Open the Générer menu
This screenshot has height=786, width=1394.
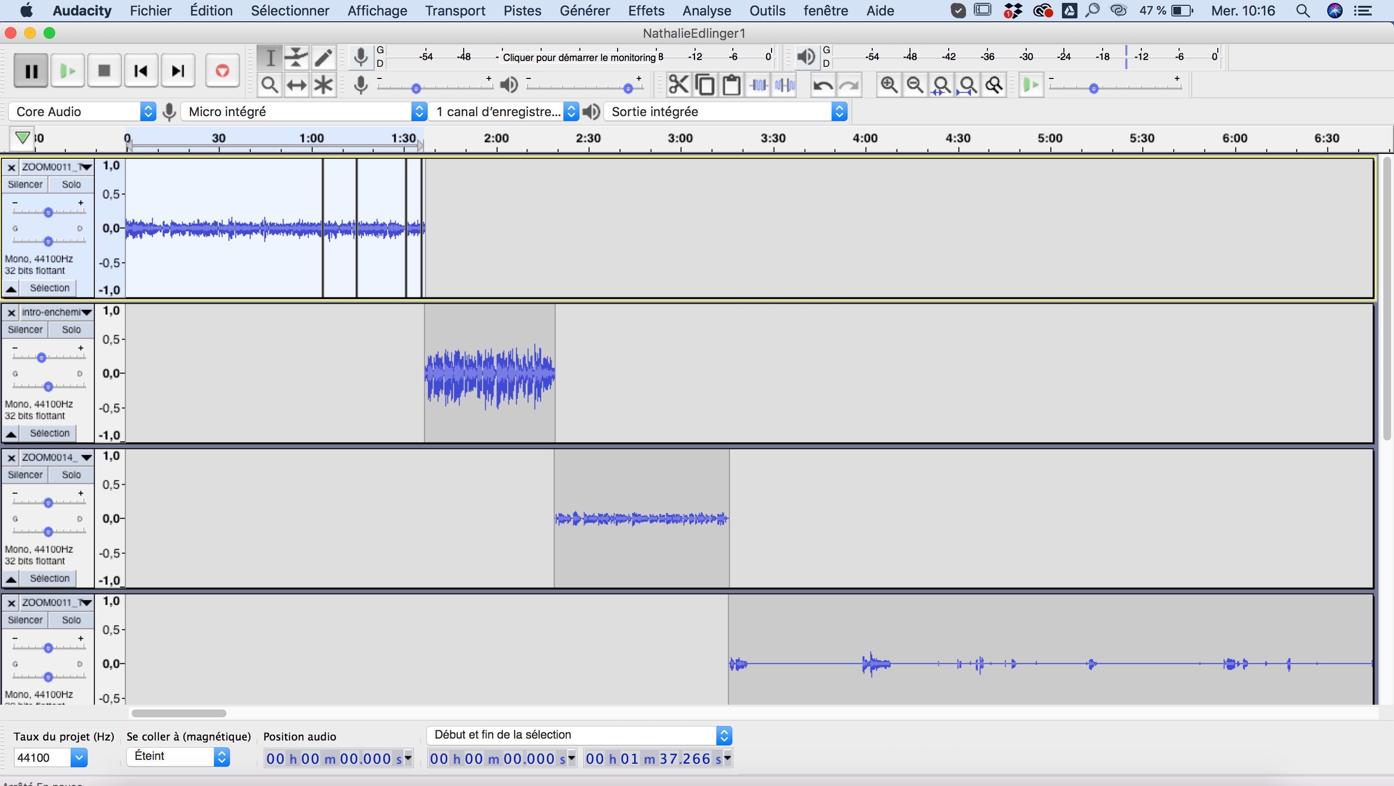(x=584, y=10)
